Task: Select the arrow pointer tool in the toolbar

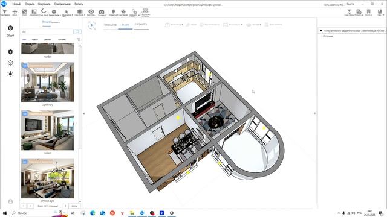Action: click(5, 12)
